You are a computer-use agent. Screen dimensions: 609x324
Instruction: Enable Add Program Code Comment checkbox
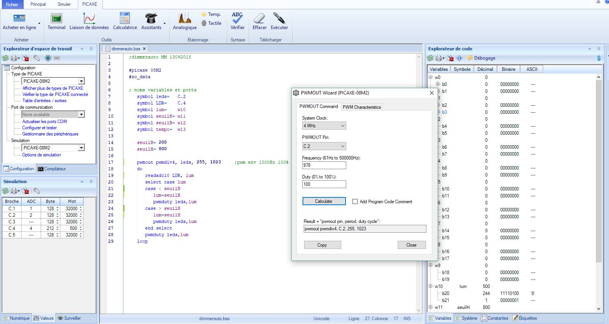(355, 201)
